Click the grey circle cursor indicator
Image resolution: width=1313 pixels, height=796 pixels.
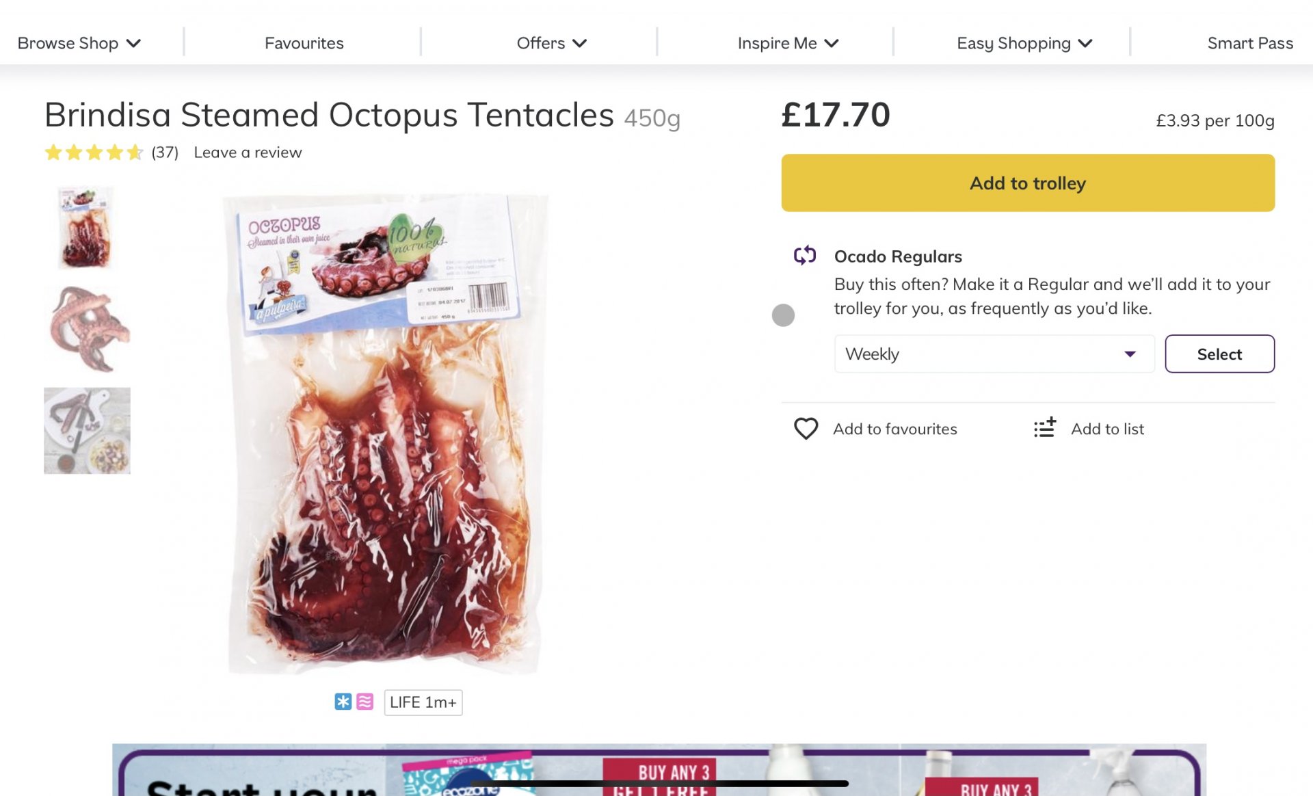point(783,315)
